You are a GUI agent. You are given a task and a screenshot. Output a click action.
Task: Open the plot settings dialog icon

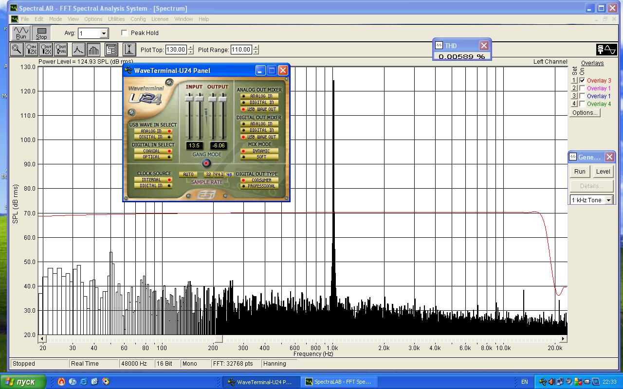pyautogui.click(x=111, y=49)
